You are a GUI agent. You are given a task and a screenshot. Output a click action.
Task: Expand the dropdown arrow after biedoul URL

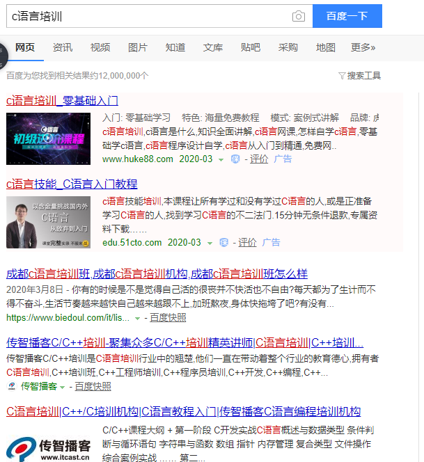(137, 319)
